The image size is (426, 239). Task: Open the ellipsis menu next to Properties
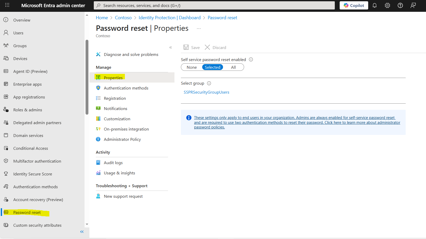[198, 28]
